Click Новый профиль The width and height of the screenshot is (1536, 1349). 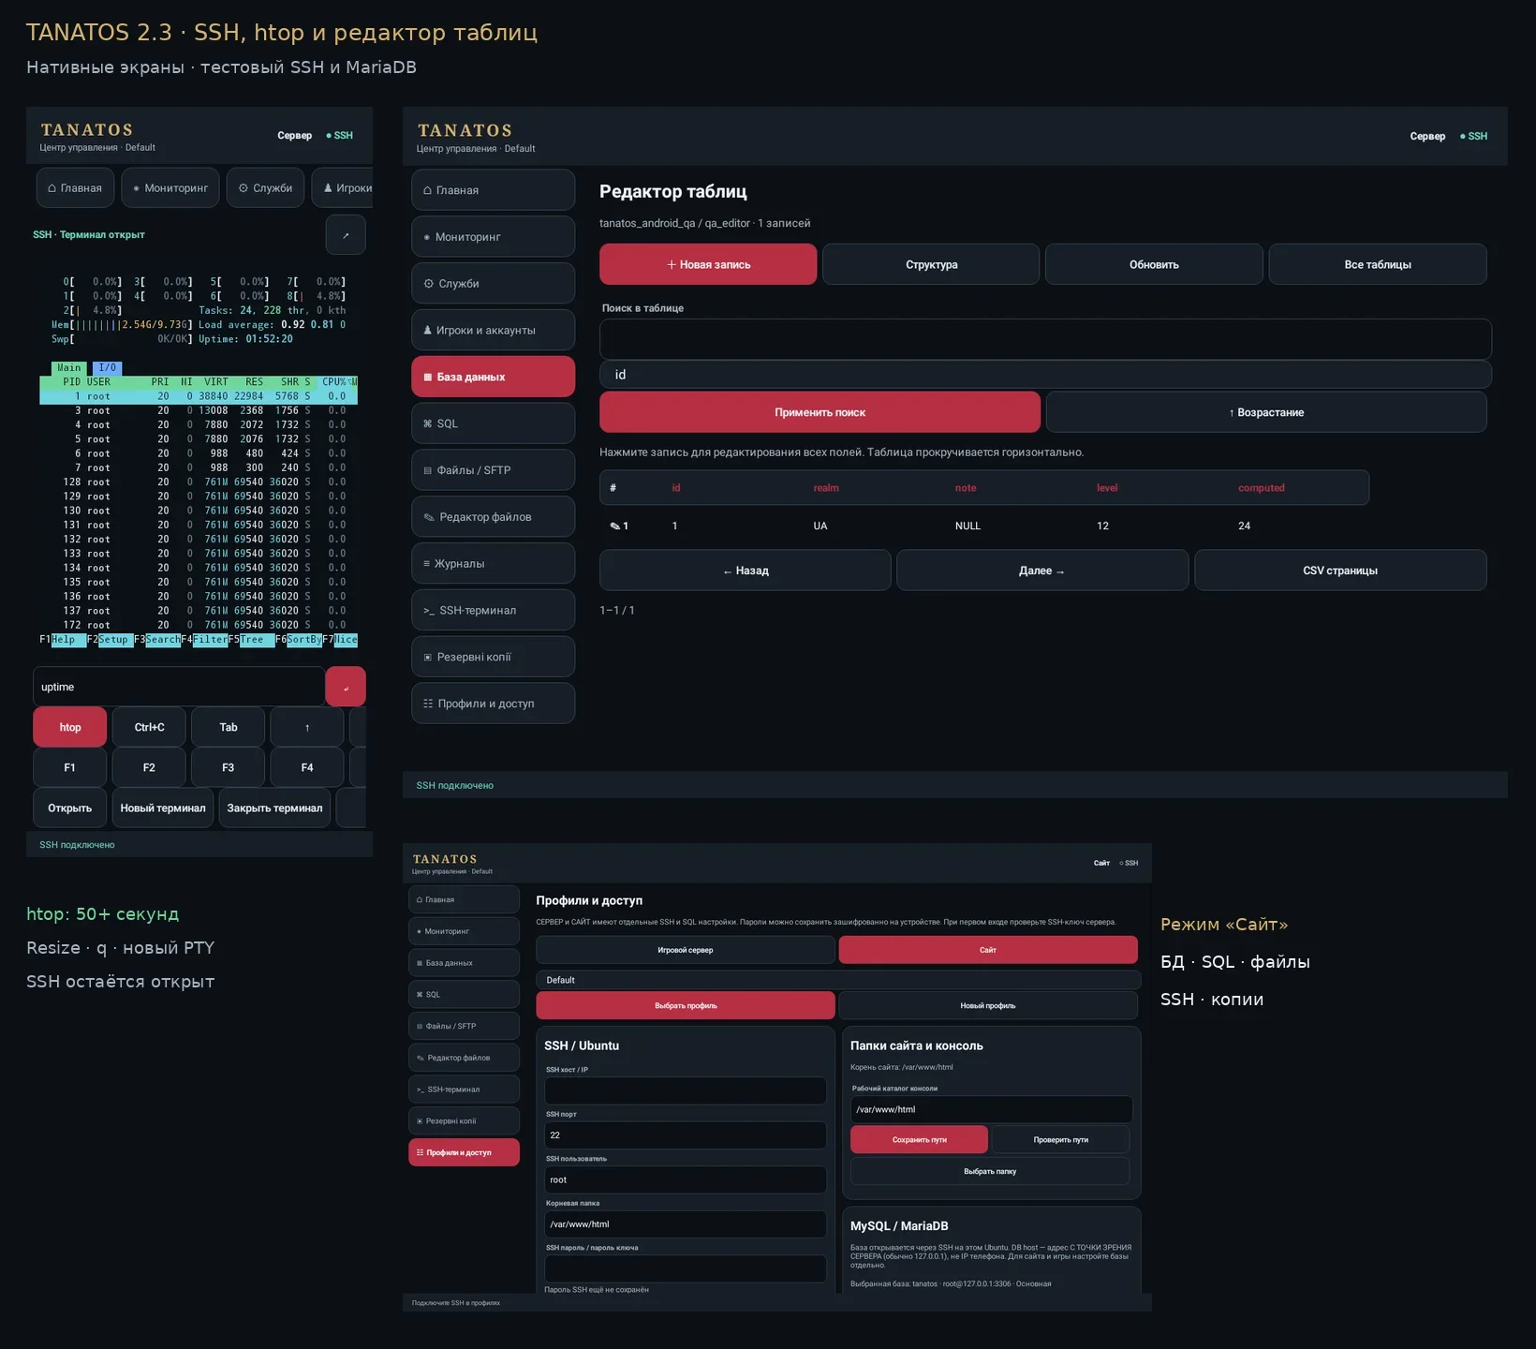[988, 1005]
